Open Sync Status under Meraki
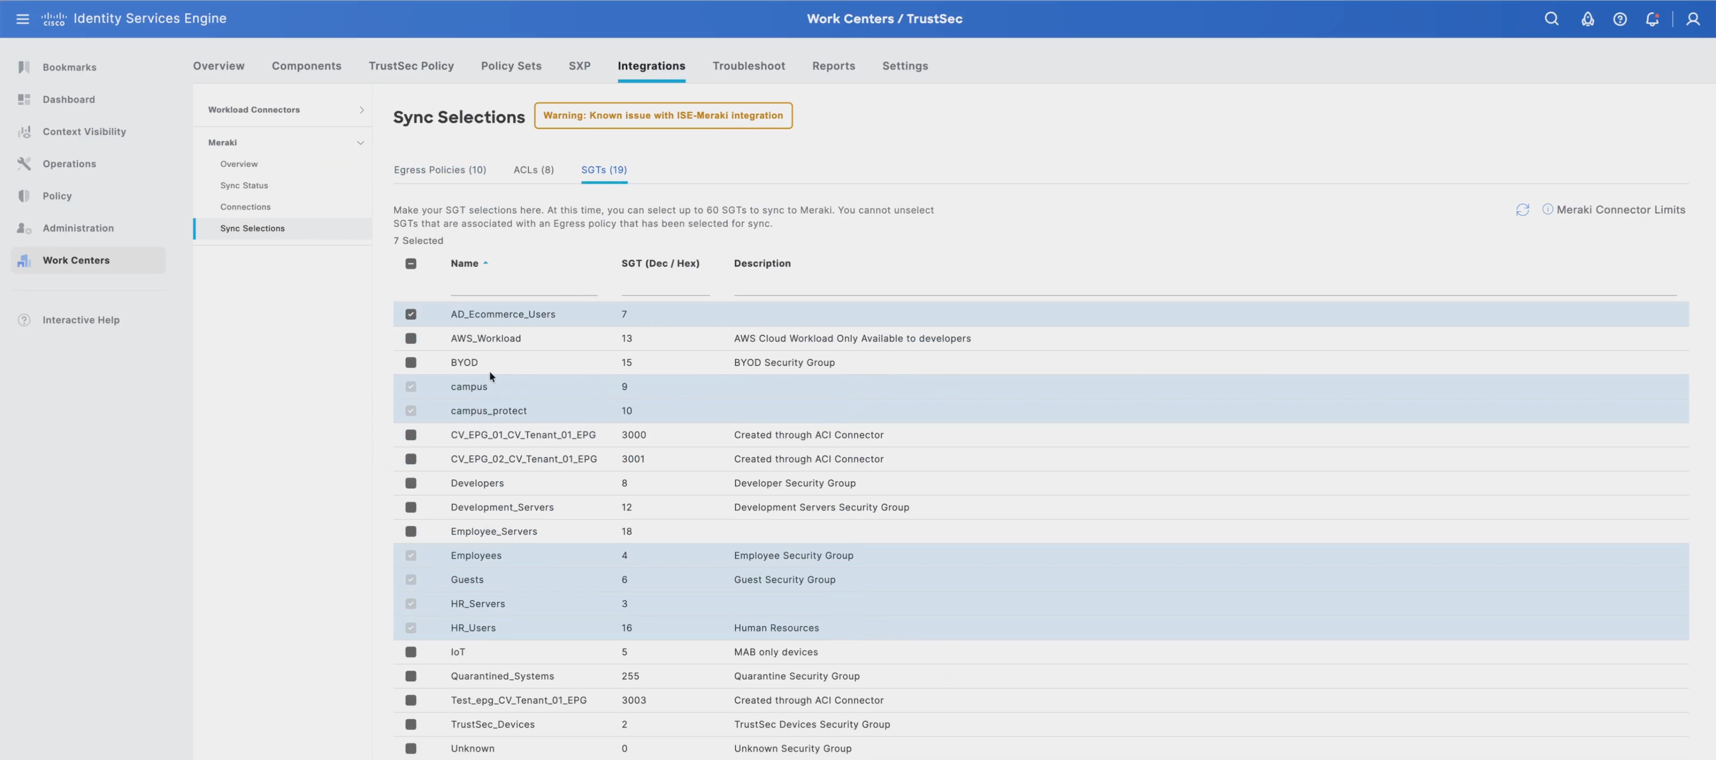Screen dimensions: 1716x760 pyautogui.click(x=244, y=186)
